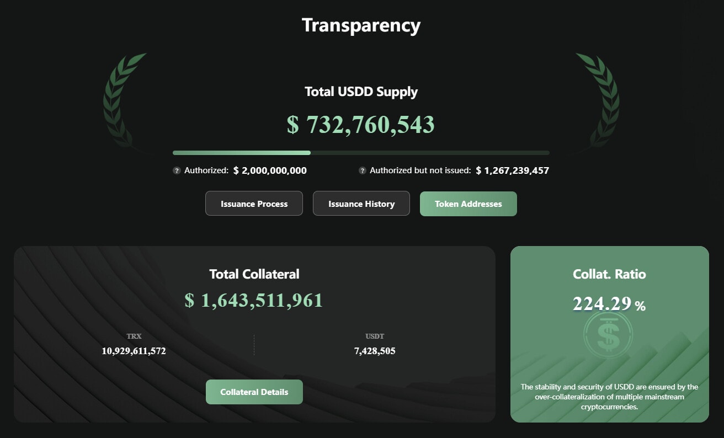View the Issuance History
The width and height of the screenshot is (724, 438).
pos(361,204)
